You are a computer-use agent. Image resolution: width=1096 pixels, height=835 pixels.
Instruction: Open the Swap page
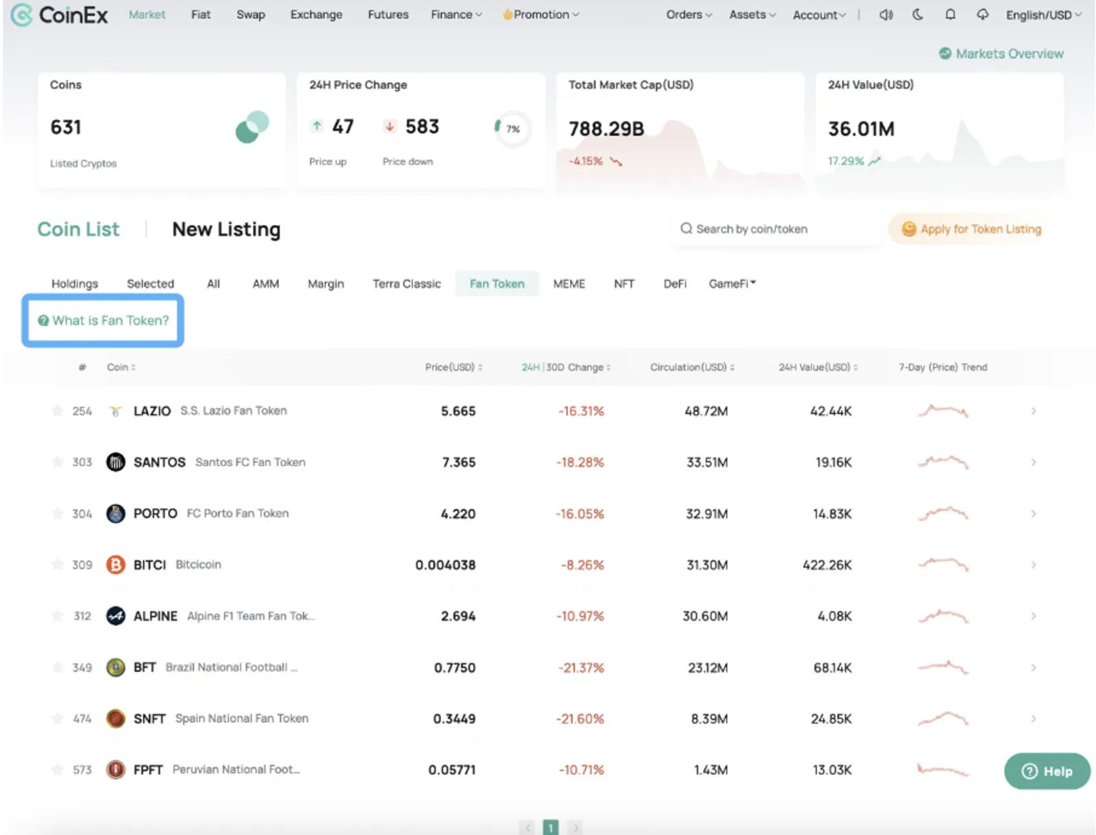[x=251, y=14]
